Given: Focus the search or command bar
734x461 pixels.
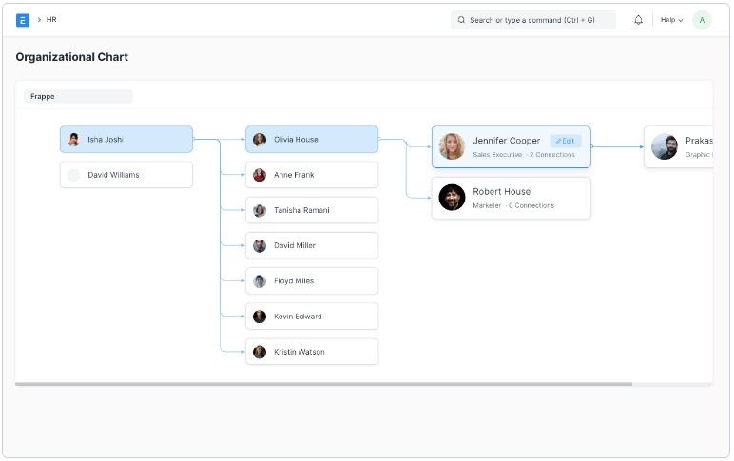Looking at the screenshot, I should click(x=532, y=20).
